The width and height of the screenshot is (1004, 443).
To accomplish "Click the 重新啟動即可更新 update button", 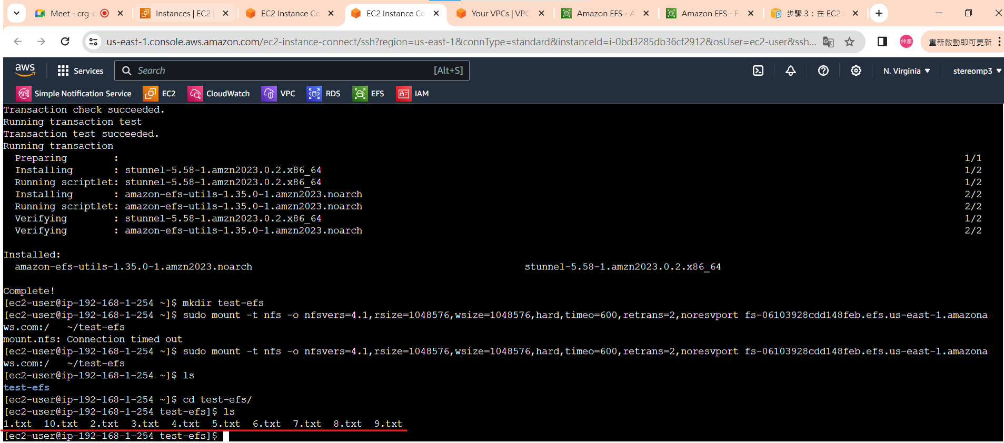I will (x=960, y=42).
